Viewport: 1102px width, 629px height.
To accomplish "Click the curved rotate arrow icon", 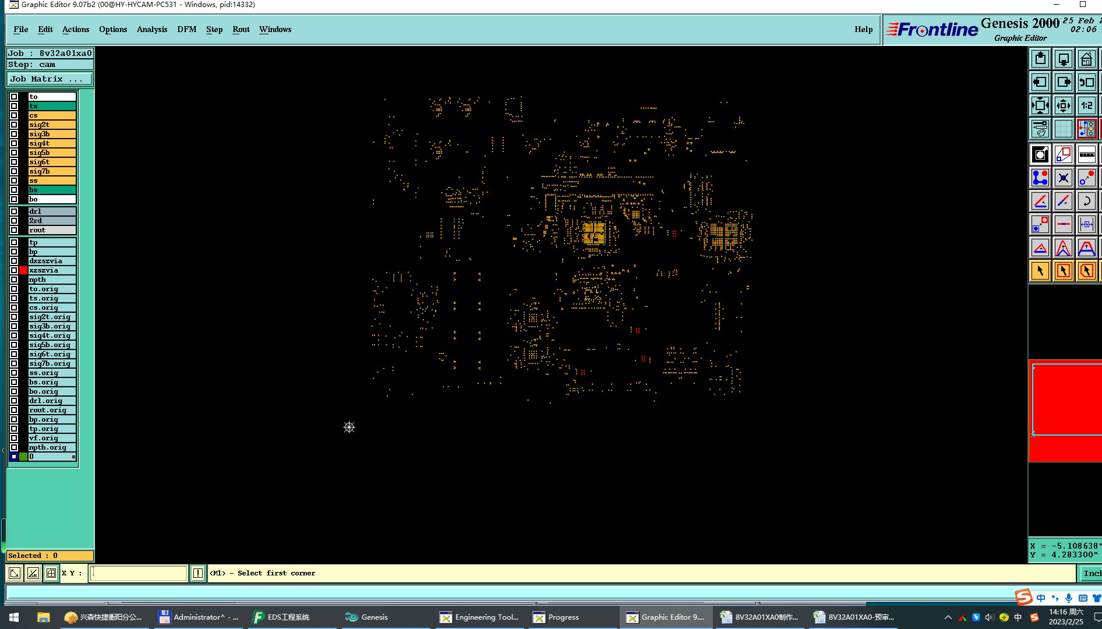I will pos(1087,201).
